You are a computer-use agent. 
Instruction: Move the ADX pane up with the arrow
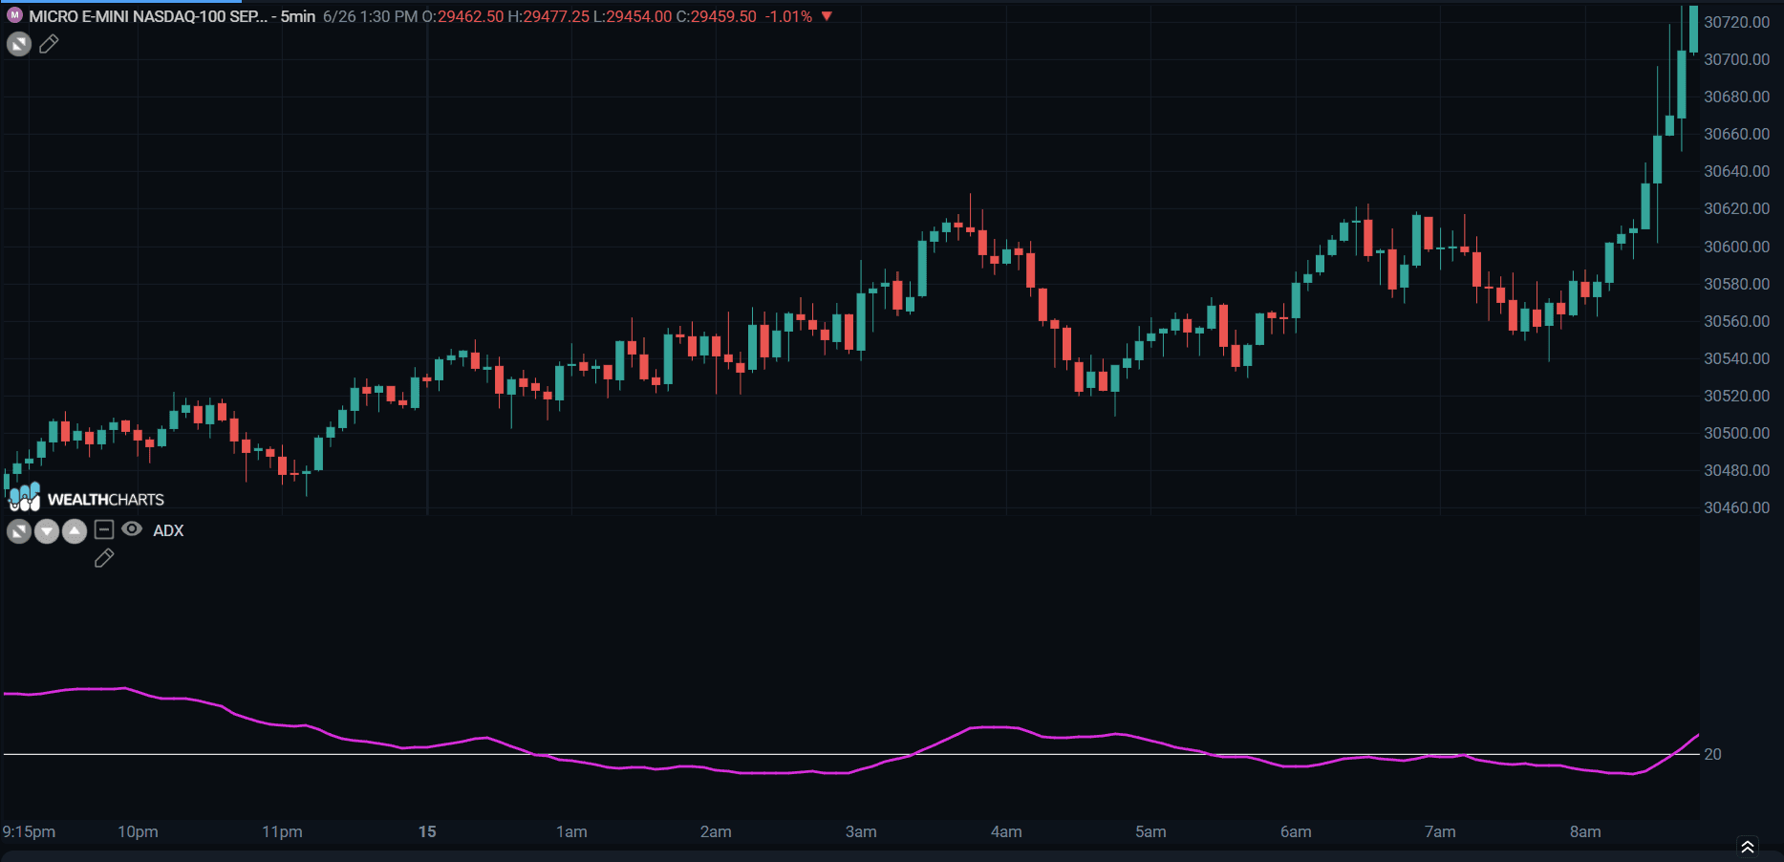click(75, 531)
